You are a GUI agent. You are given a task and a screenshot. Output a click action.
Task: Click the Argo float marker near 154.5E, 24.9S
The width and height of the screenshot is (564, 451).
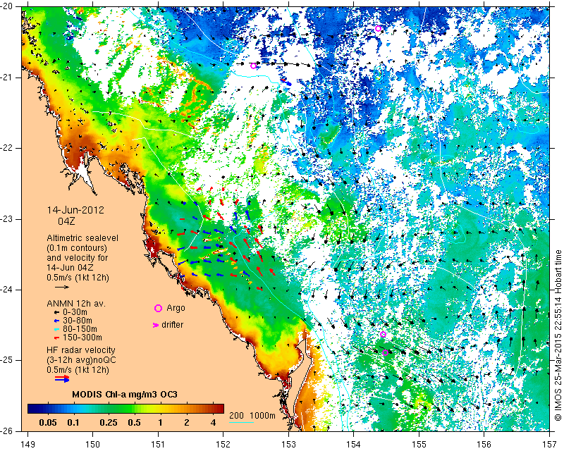pos(385,352)
